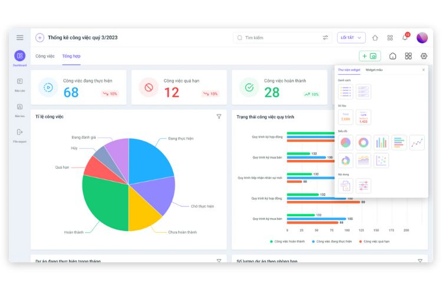Screen dimensions: 442x294
Task: Toggle the 'Công việc đang thực hiện' legend series
Action: [333, 242]
